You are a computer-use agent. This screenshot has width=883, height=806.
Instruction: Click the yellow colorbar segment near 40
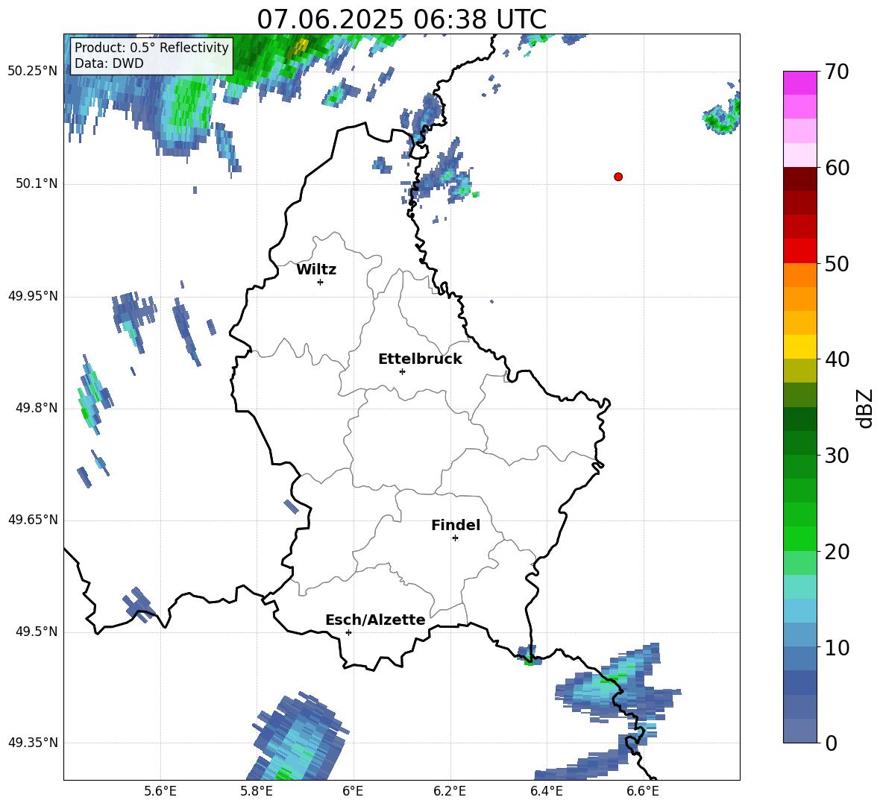pos(799,347)
